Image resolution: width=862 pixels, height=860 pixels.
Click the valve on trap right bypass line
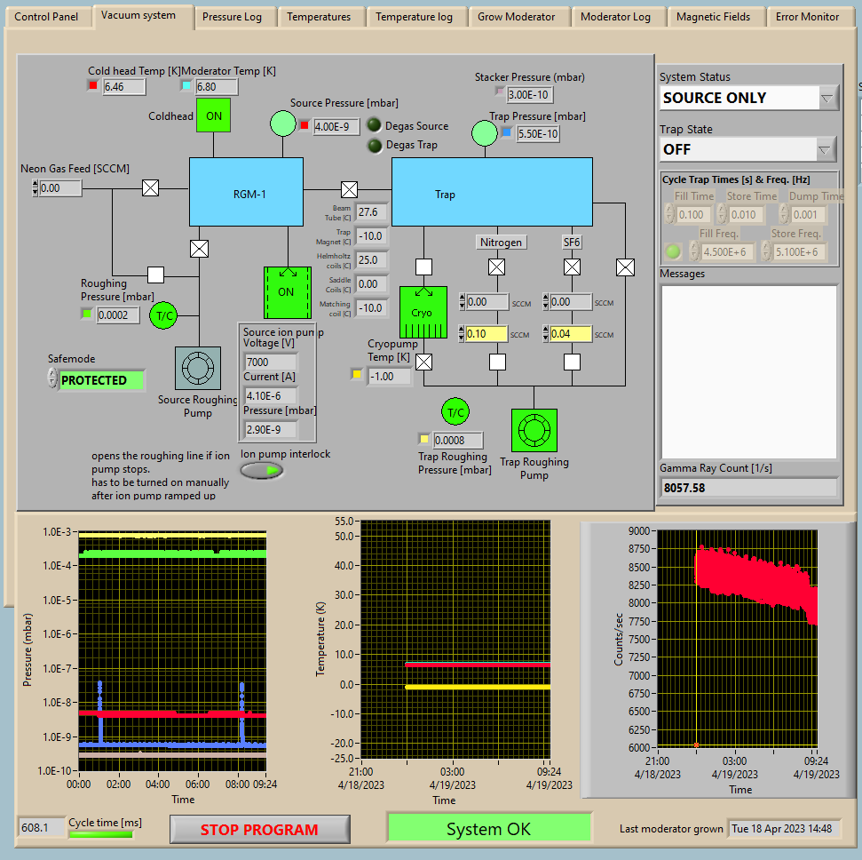point(625,267)
